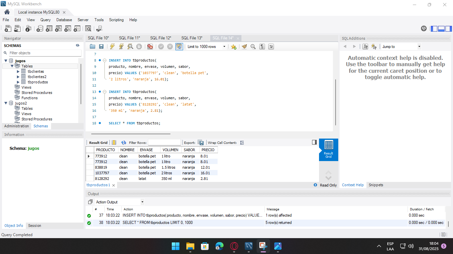Create a new view icon in main toolbar
Viewport: 453px width, 254px height.
click(58, 29)
